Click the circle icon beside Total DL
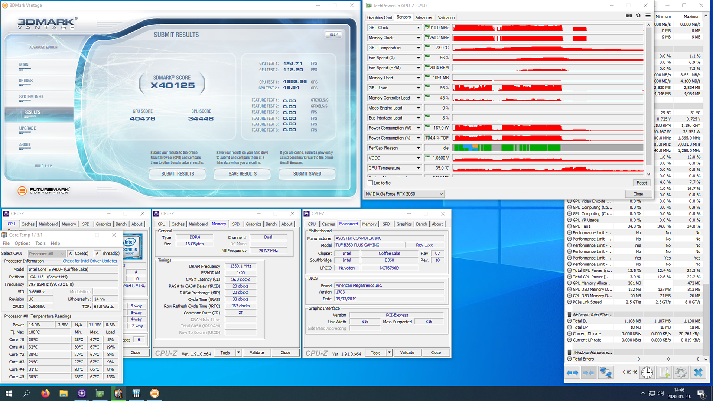713x401 pixels. coord(569,321)
